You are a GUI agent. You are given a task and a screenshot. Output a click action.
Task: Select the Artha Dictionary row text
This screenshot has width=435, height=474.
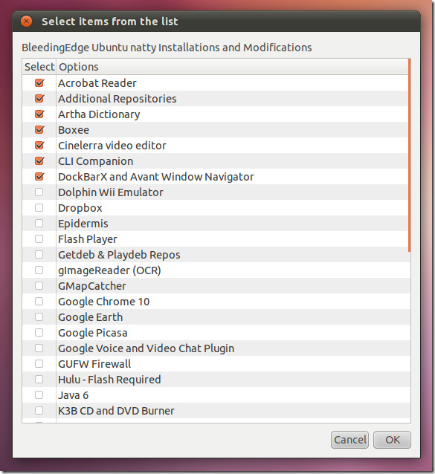(x=99, y=114)
